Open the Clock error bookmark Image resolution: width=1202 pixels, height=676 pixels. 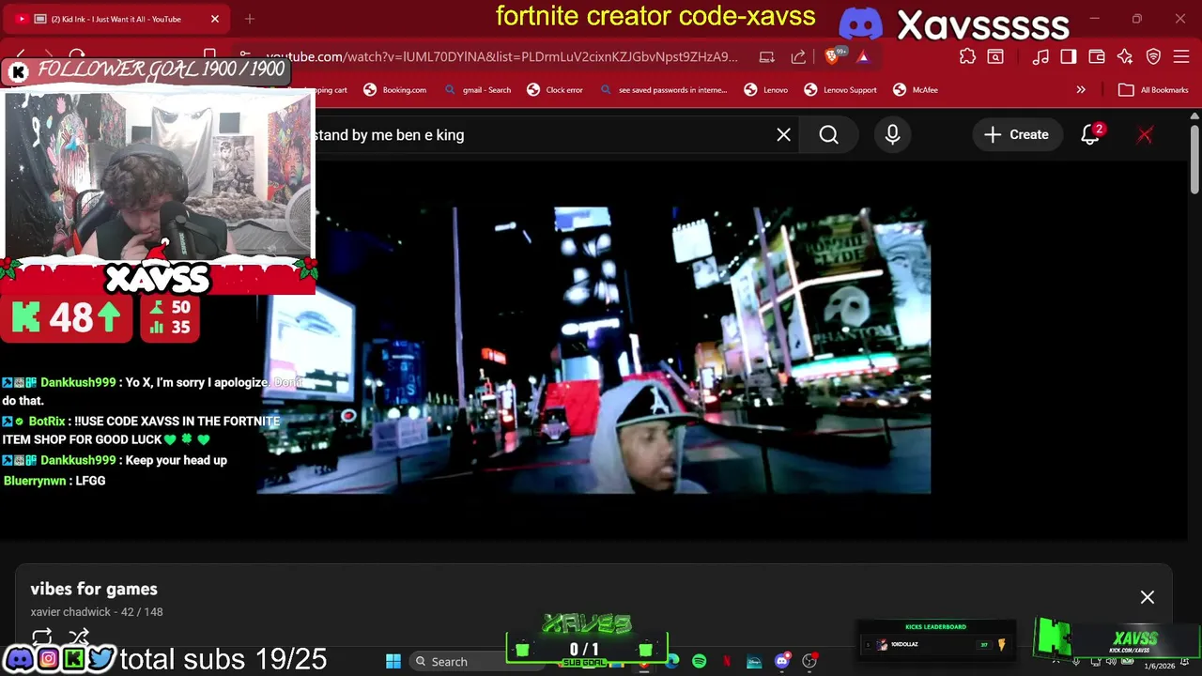[x=555, y=90]
